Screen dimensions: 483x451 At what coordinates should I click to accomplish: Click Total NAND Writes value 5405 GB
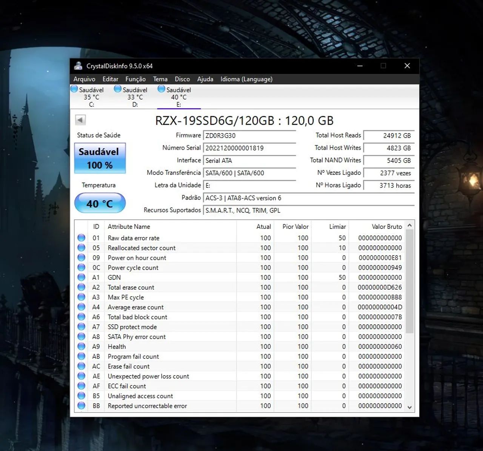(389, 160)
